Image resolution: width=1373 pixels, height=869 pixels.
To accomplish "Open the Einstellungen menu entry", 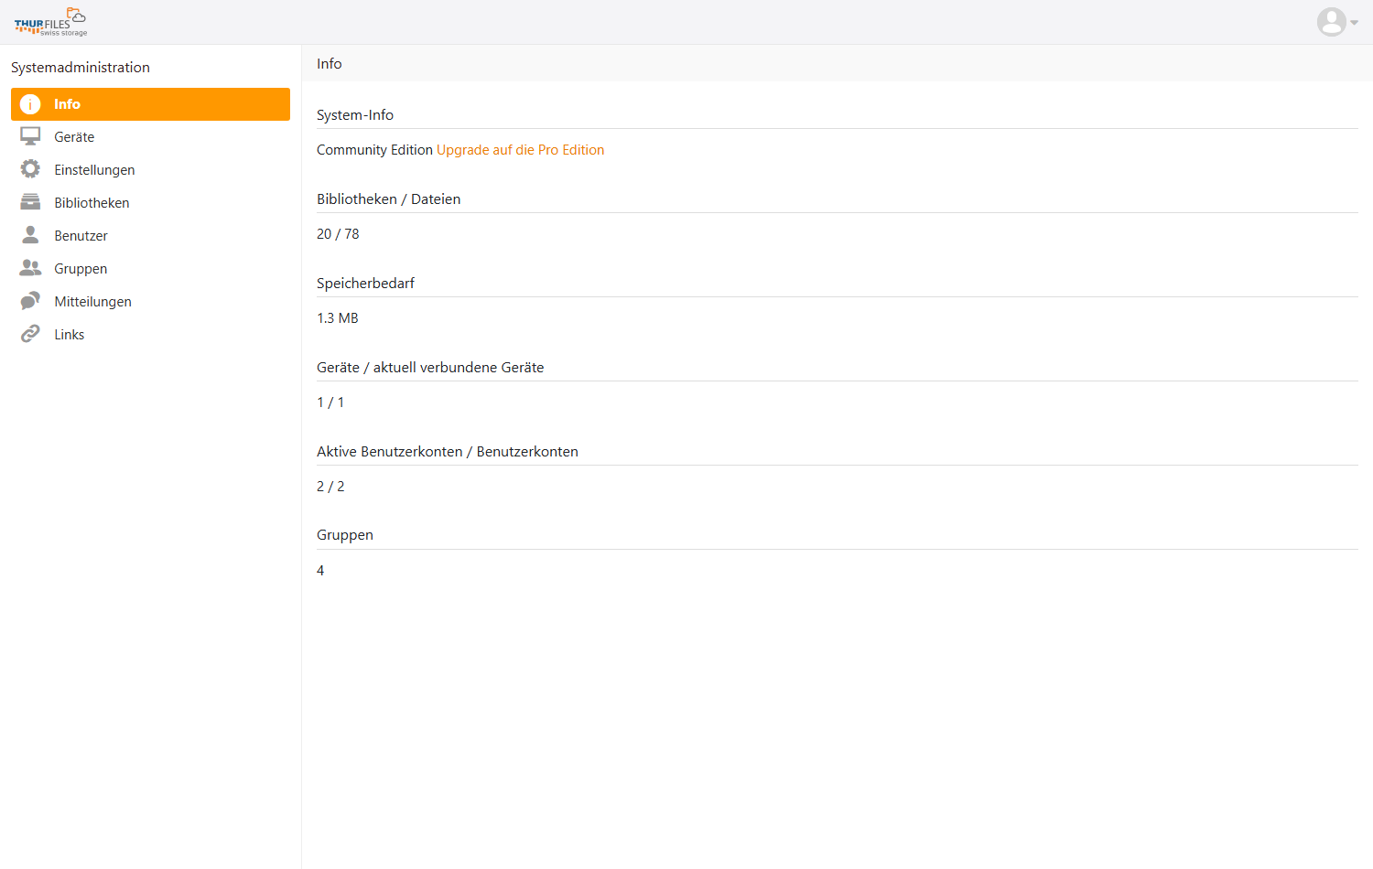I will coord(94,170).
